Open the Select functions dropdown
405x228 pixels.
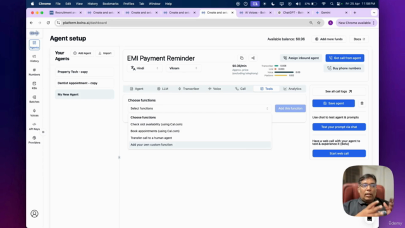[199, 108]
